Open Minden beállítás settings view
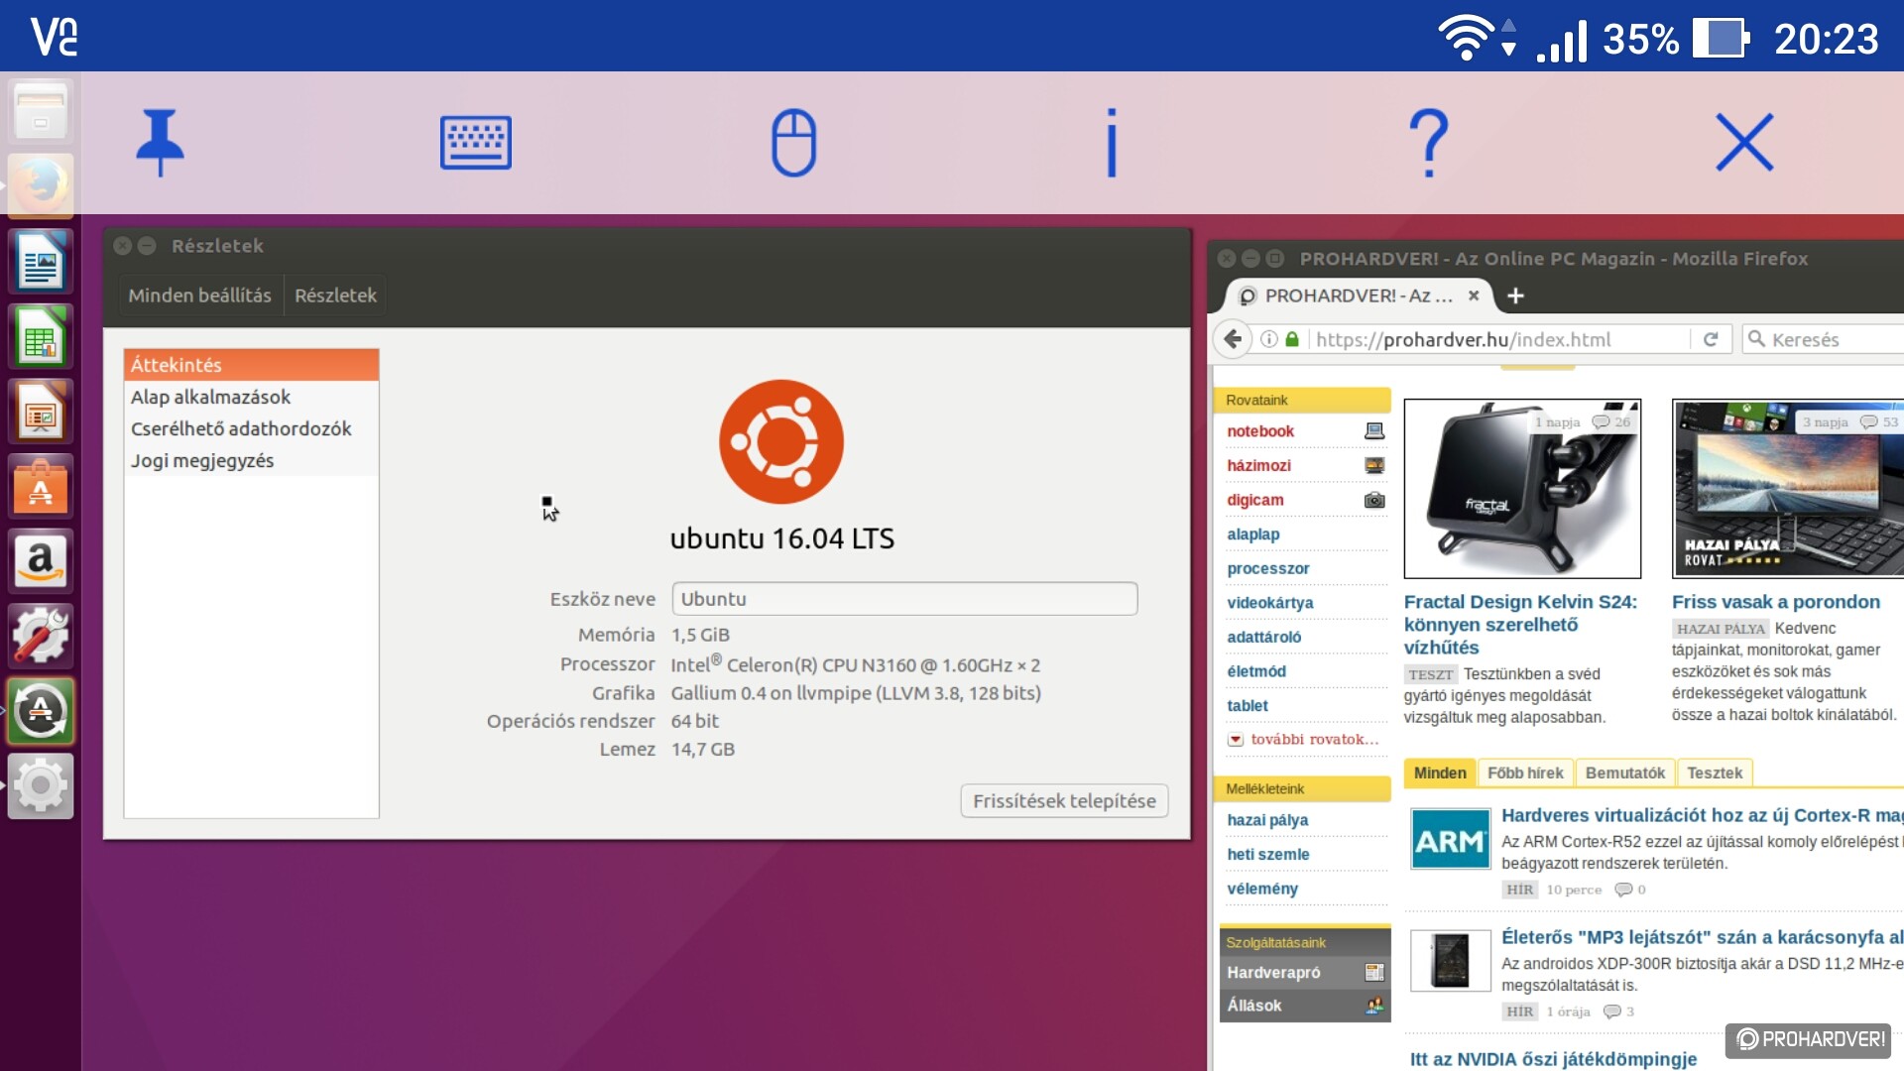 199,296
